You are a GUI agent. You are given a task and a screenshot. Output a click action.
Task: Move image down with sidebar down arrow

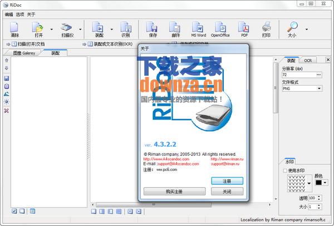pyautogui.click(x=7, y=68)
